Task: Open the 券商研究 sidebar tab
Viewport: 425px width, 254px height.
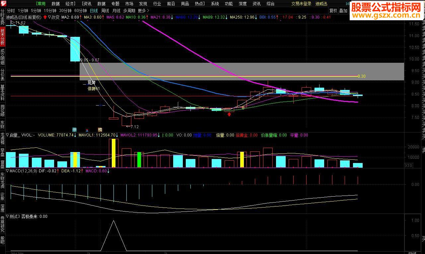Action: click(3, 224)
